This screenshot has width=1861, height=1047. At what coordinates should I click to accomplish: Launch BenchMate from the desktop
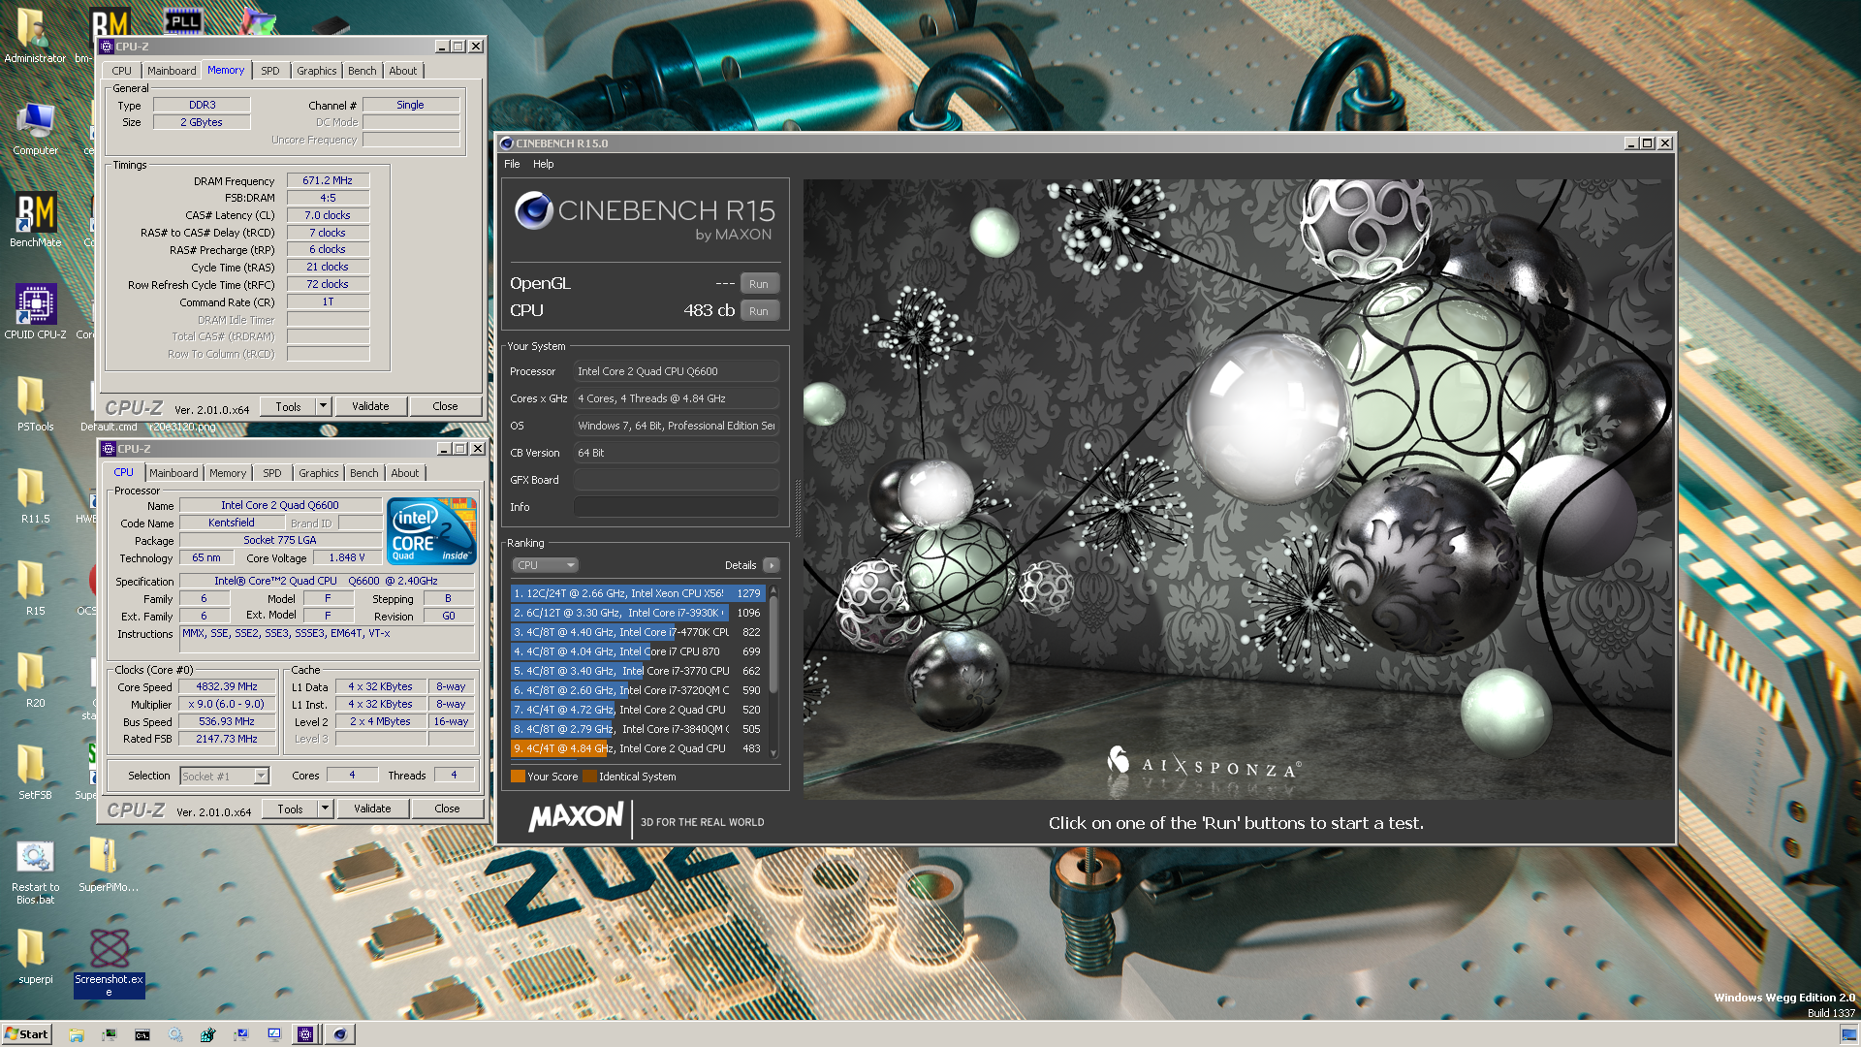coord(35,220)
